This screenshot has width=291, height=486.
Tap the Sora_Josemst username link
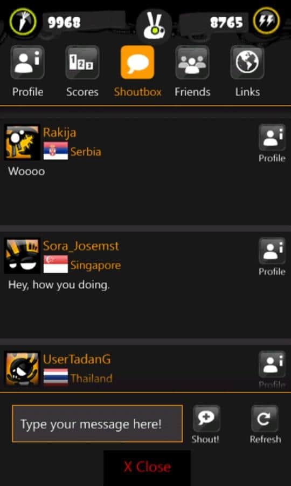pyautogui.click(x=81, y=246)
